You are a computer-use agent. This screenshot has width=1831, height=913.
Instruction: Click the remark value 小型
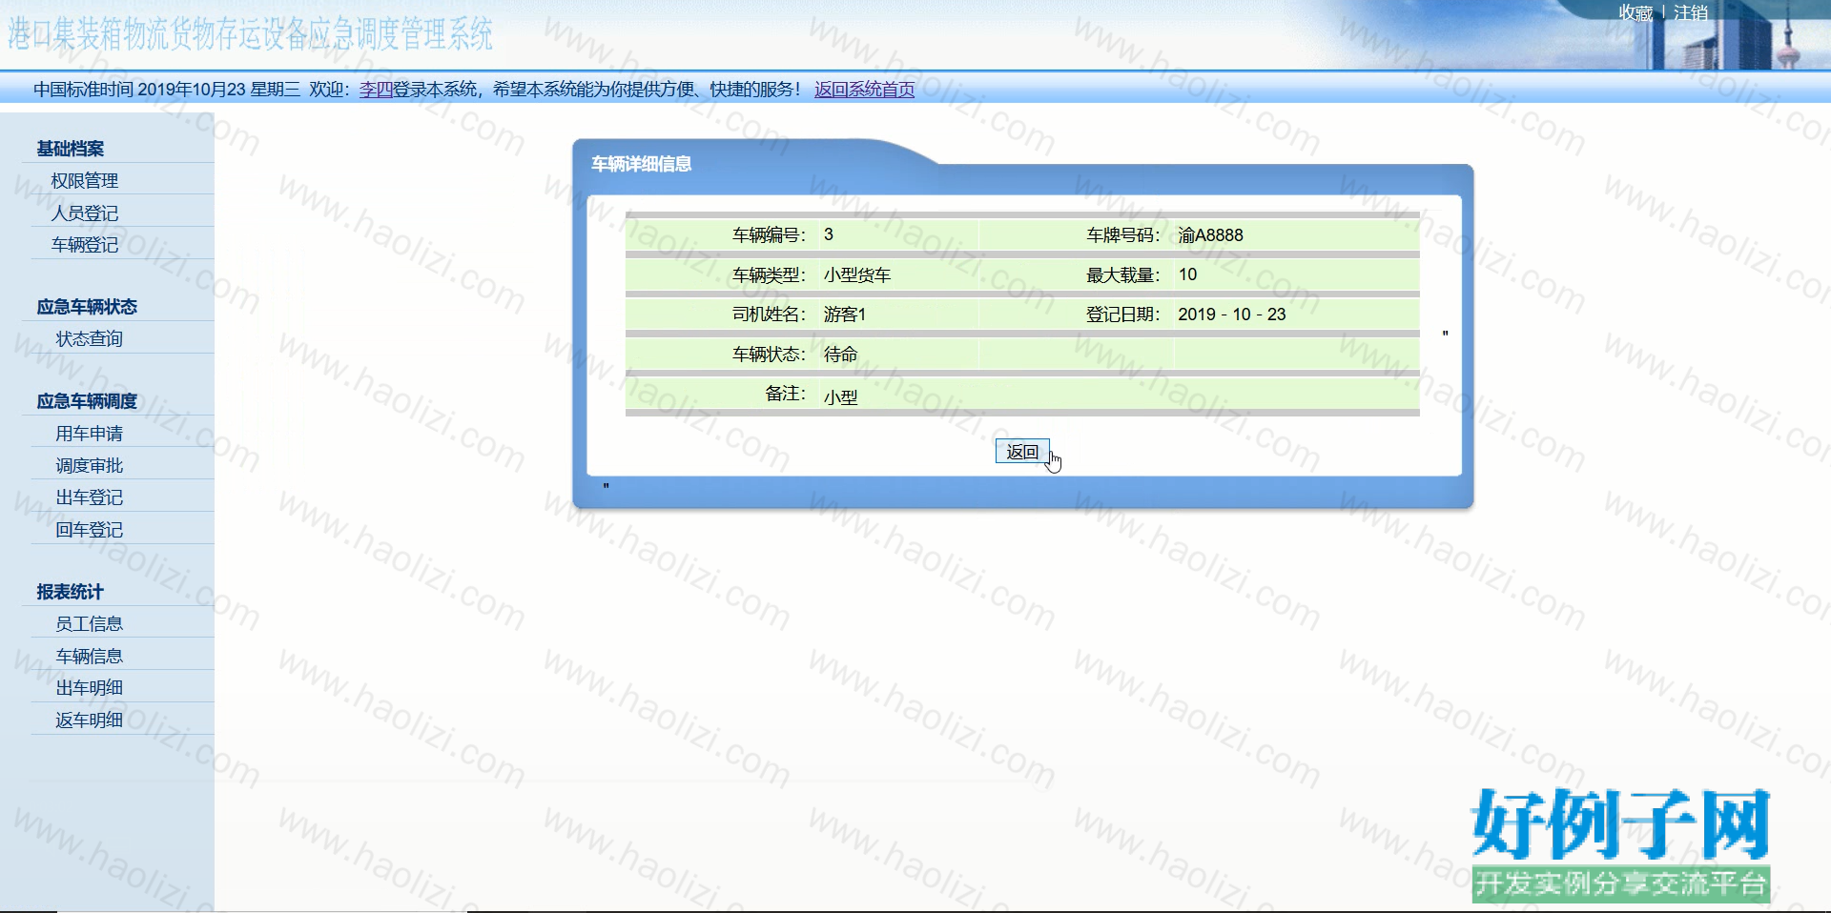840,397
